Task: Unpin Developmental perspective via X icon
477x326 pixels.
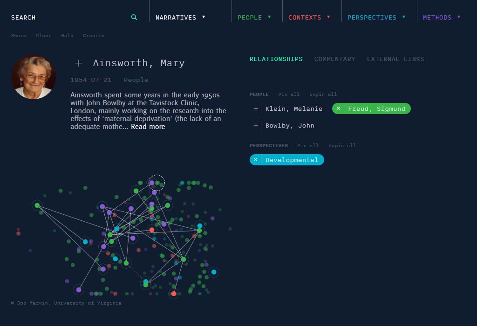Action: 256,160
